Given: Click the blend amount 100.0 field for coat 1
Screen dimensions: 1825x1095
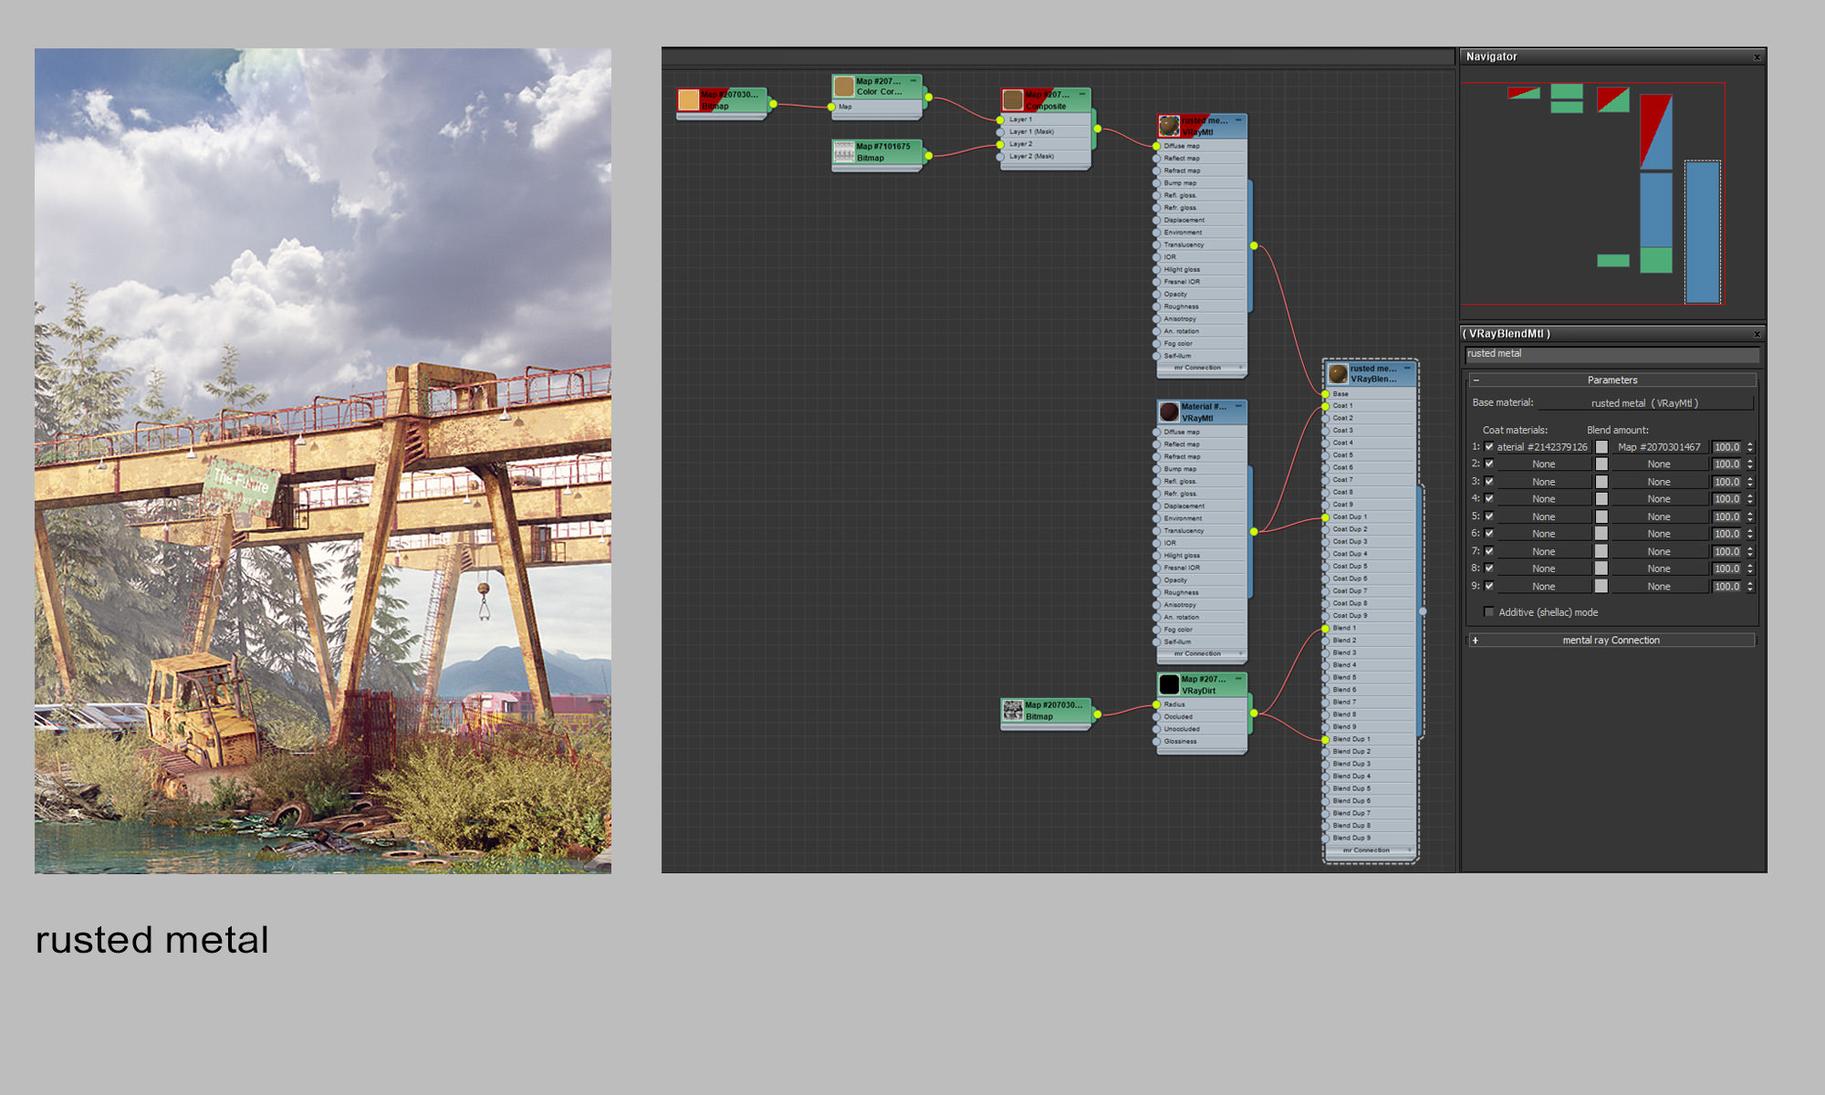Looking at the screenshot, I should tap(1726, 447).
